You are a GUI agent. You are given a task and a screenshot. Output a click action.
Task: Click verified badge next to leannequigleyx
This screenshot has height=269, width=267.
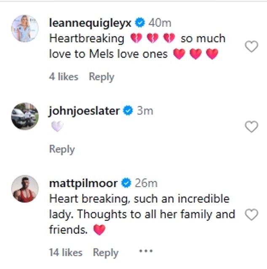[141, 23]
